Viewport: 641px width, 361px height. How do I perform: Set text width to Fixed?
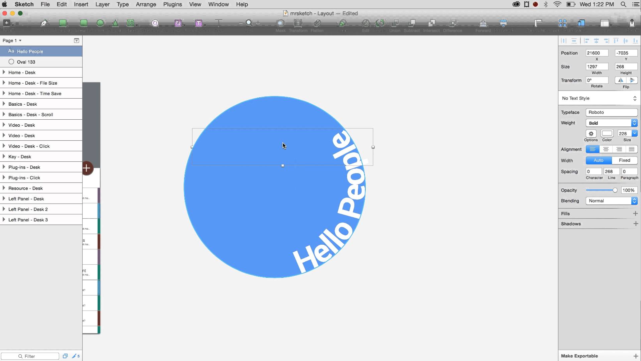[x=624, y=160]
